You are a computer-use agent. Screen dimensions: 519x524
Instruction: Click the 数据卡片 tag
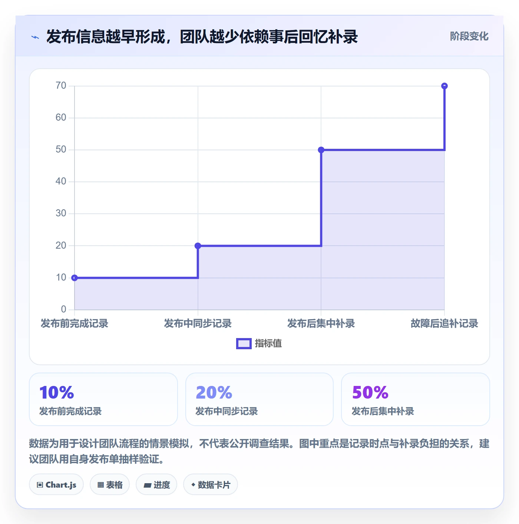(x=211, y=485)
